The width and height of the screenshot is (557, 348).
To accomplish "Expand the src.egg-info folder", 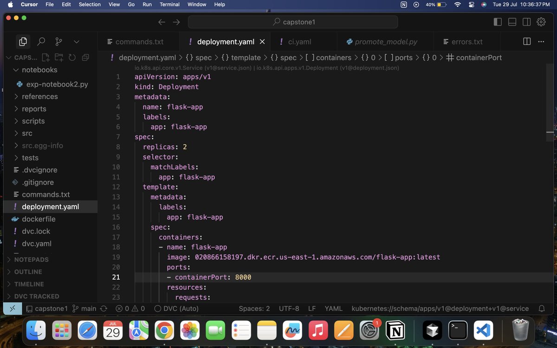I will (51, 145).
